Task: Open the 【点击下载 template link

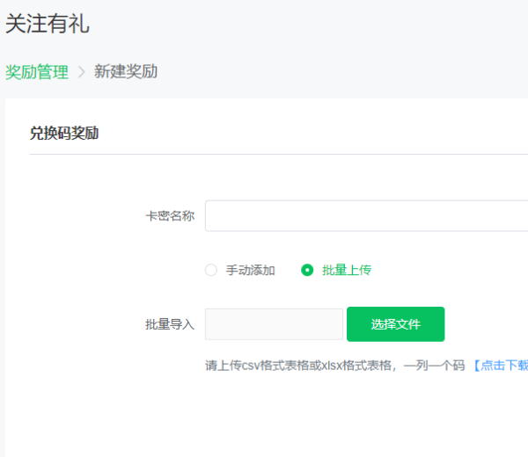Action: [x=500, y=366]
